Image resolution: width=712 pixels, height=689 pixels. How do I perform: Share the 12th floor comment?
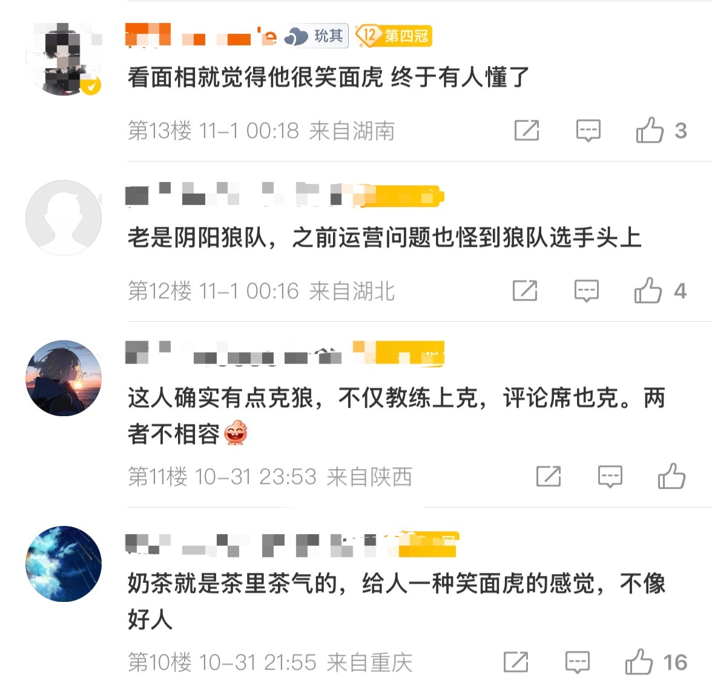pyautogui.click(x=524, y=291)
